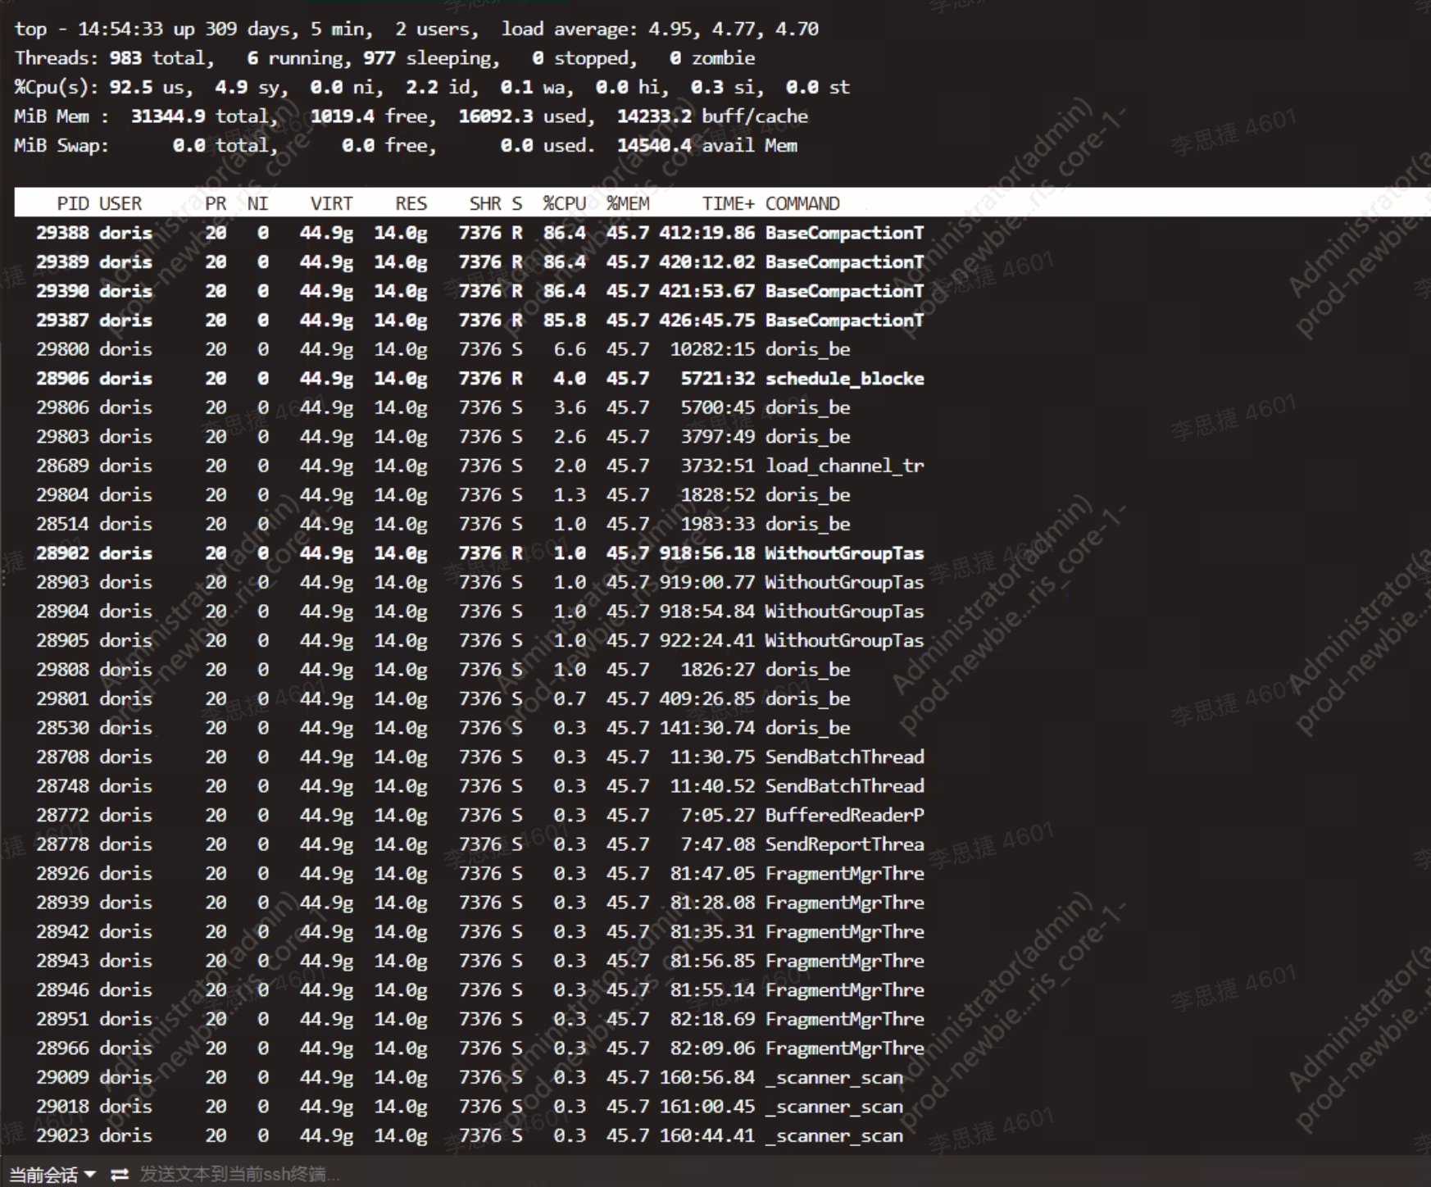This screenshot has height=1187, width=1431.
Task: Click total memory value 31344.9
Action: [168, 116]
